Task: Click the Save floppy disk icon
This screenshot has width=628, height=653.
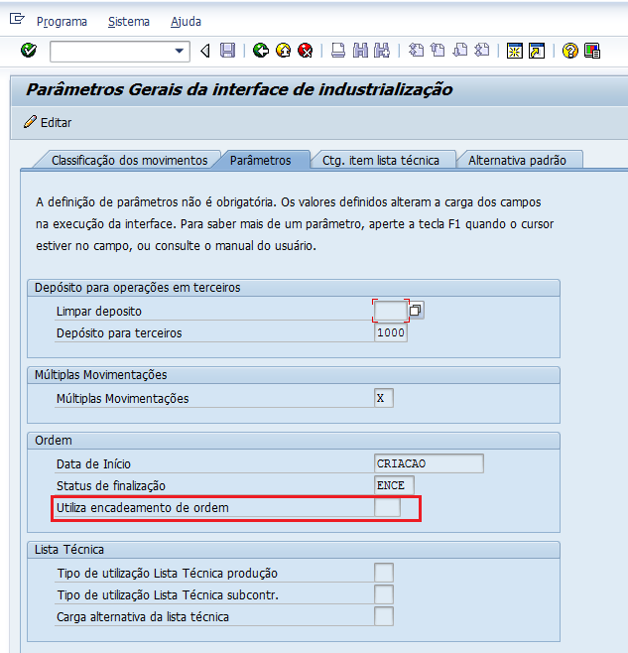Action: click(x=227, y=51)
